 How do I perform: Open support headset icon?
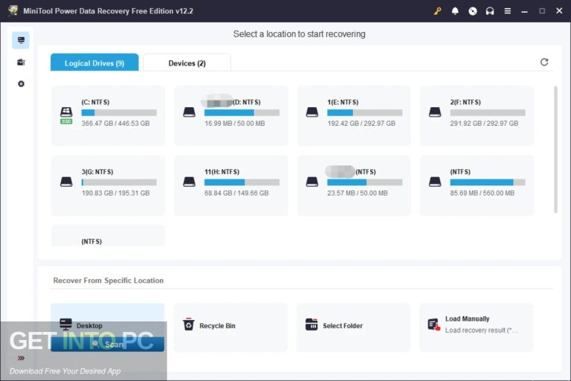click(490, 11)
